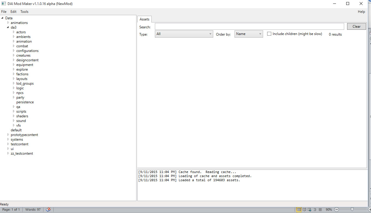Click inside the Search text field

click(249, 27)
